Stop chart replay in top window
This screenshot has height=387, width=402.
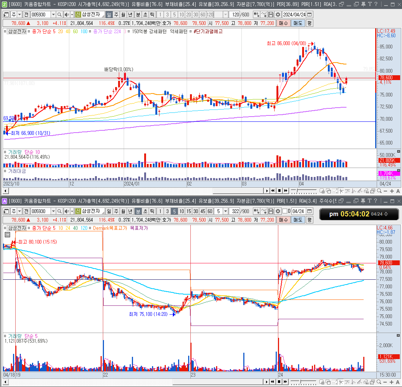279,191
